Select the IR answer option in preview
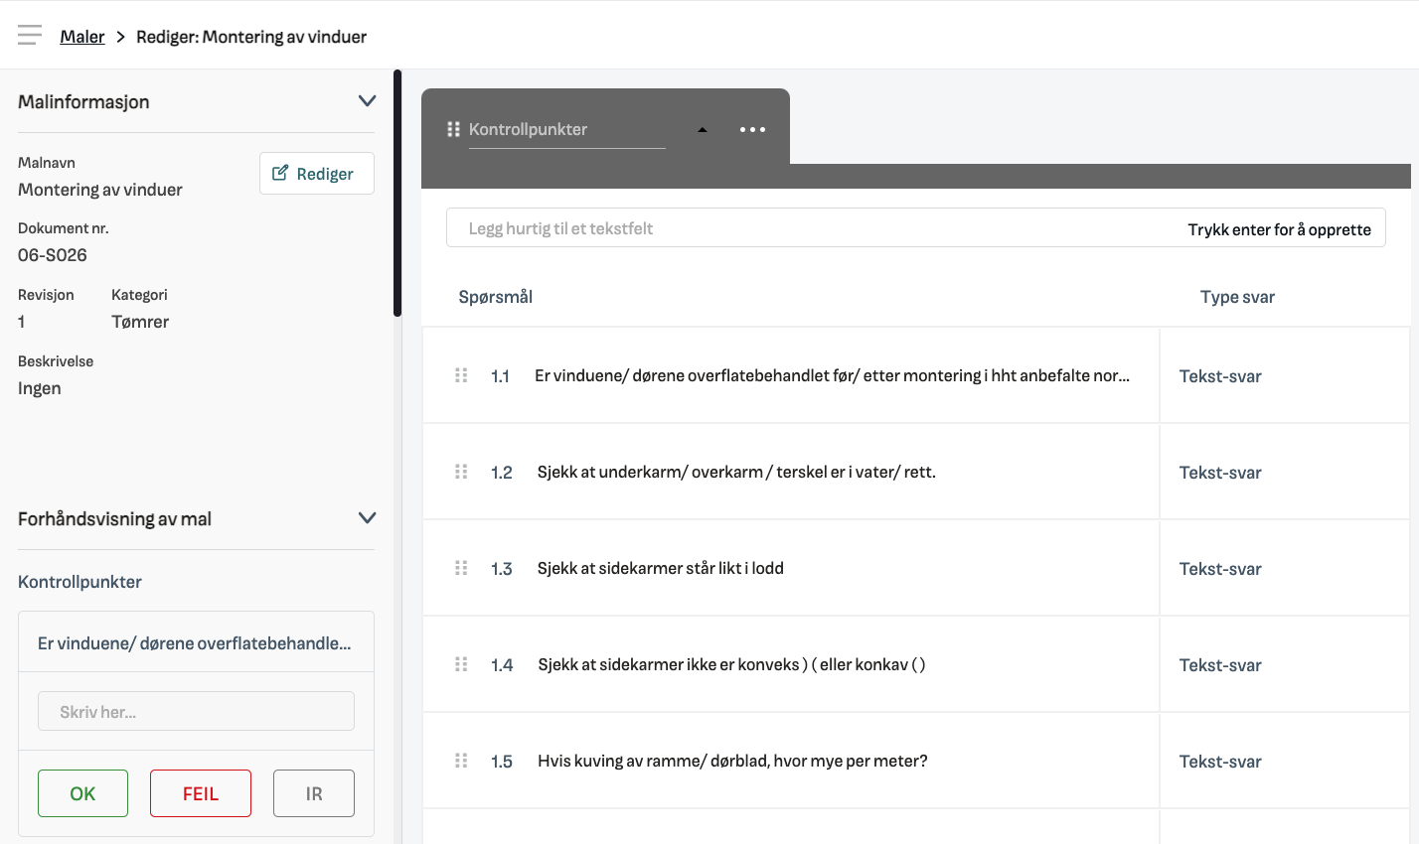The image size is (1419, 844). click(x=314, y=793)
